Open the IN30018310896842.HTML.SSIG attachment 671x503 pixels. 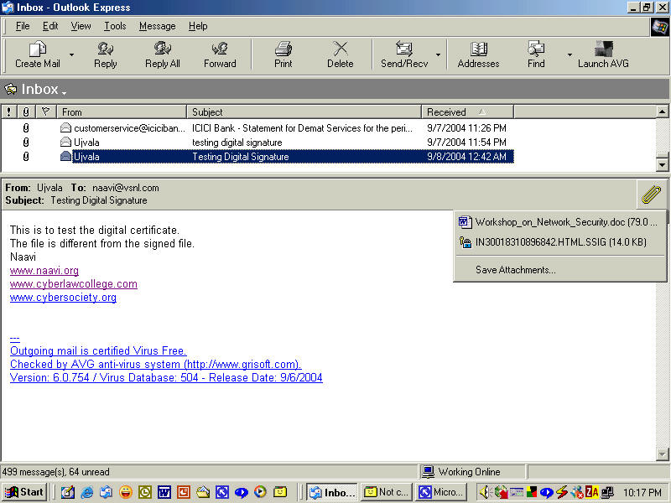click(559, 242)
